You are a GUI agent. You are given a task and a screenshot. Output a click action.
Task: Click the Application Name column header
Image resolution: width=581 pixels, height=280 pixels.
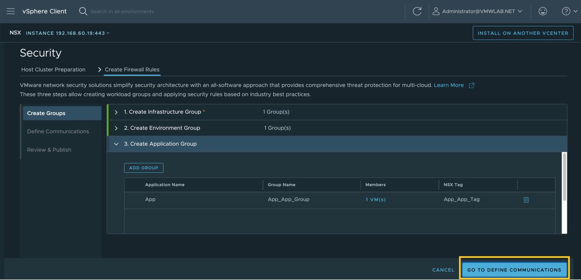point(165,184)
